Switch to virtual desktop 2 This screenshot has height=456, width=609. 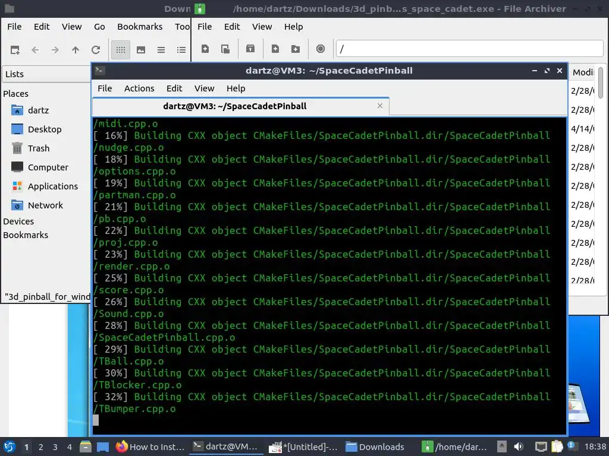coord(41,447)
